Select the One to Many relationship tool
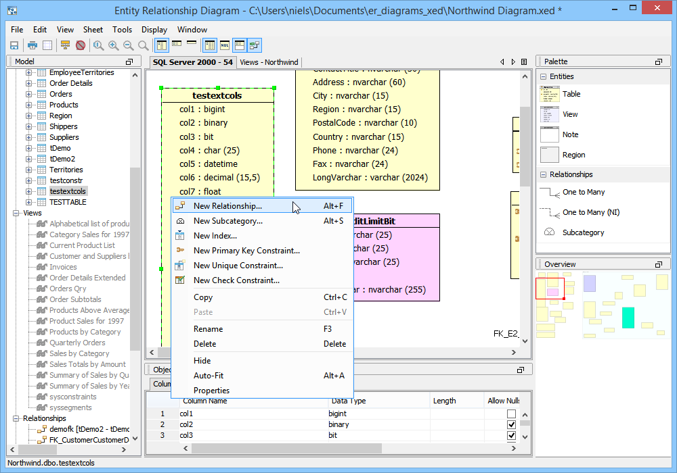The width and height of the screenshot is (677, 473). [x=583, y=193]
